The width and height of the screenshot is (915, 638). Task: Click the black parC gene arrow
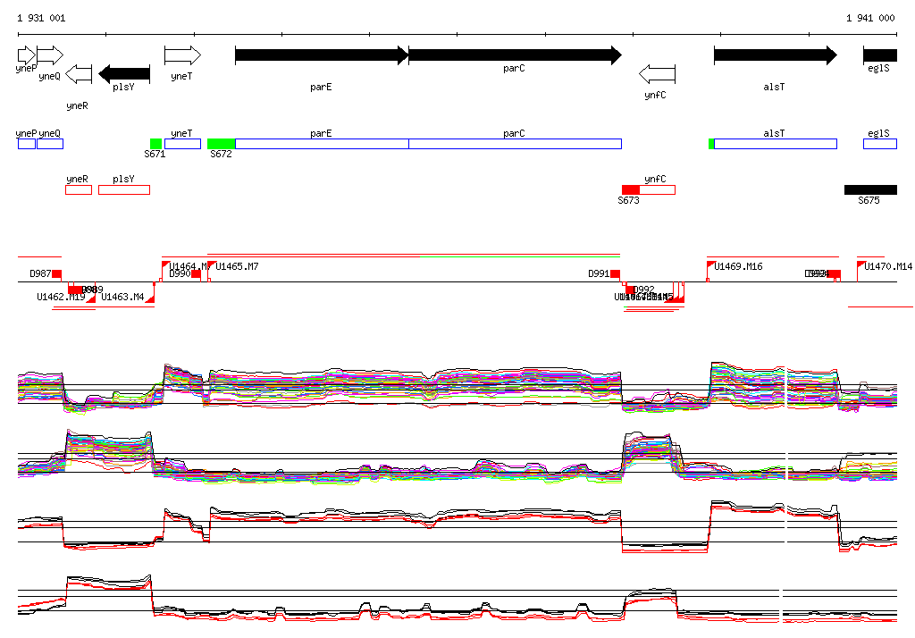(x=516, y=55)
